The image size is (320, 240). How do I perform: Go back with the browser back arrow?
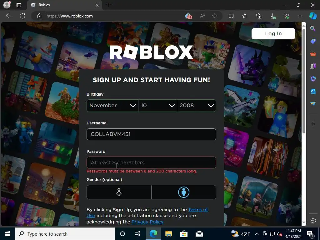coord(9,16)
